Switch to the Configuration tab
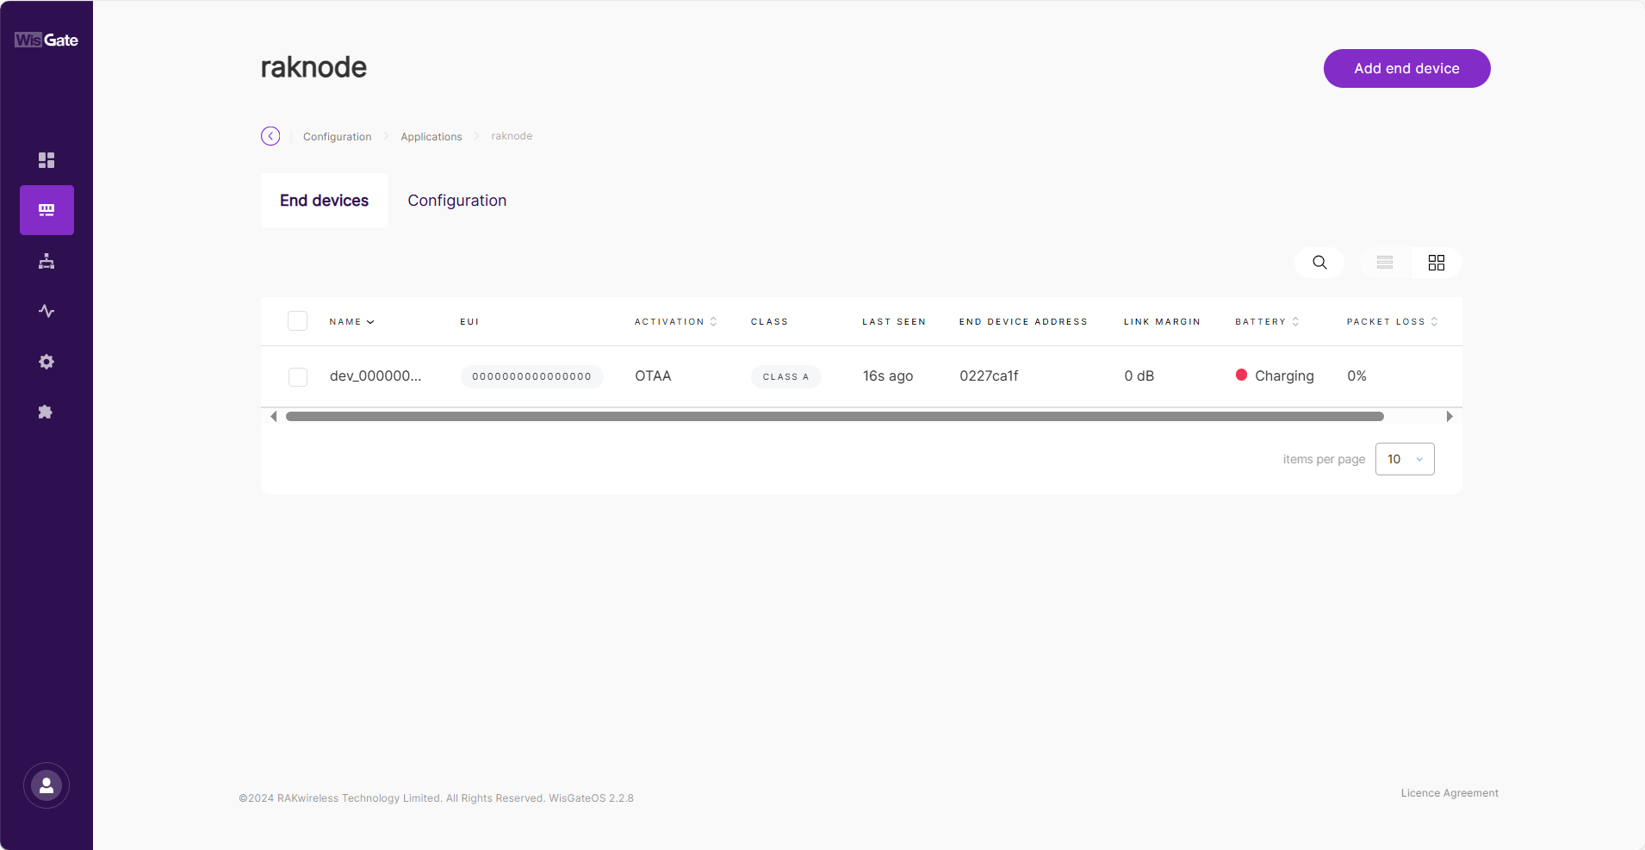 click(x=457, y=201)
